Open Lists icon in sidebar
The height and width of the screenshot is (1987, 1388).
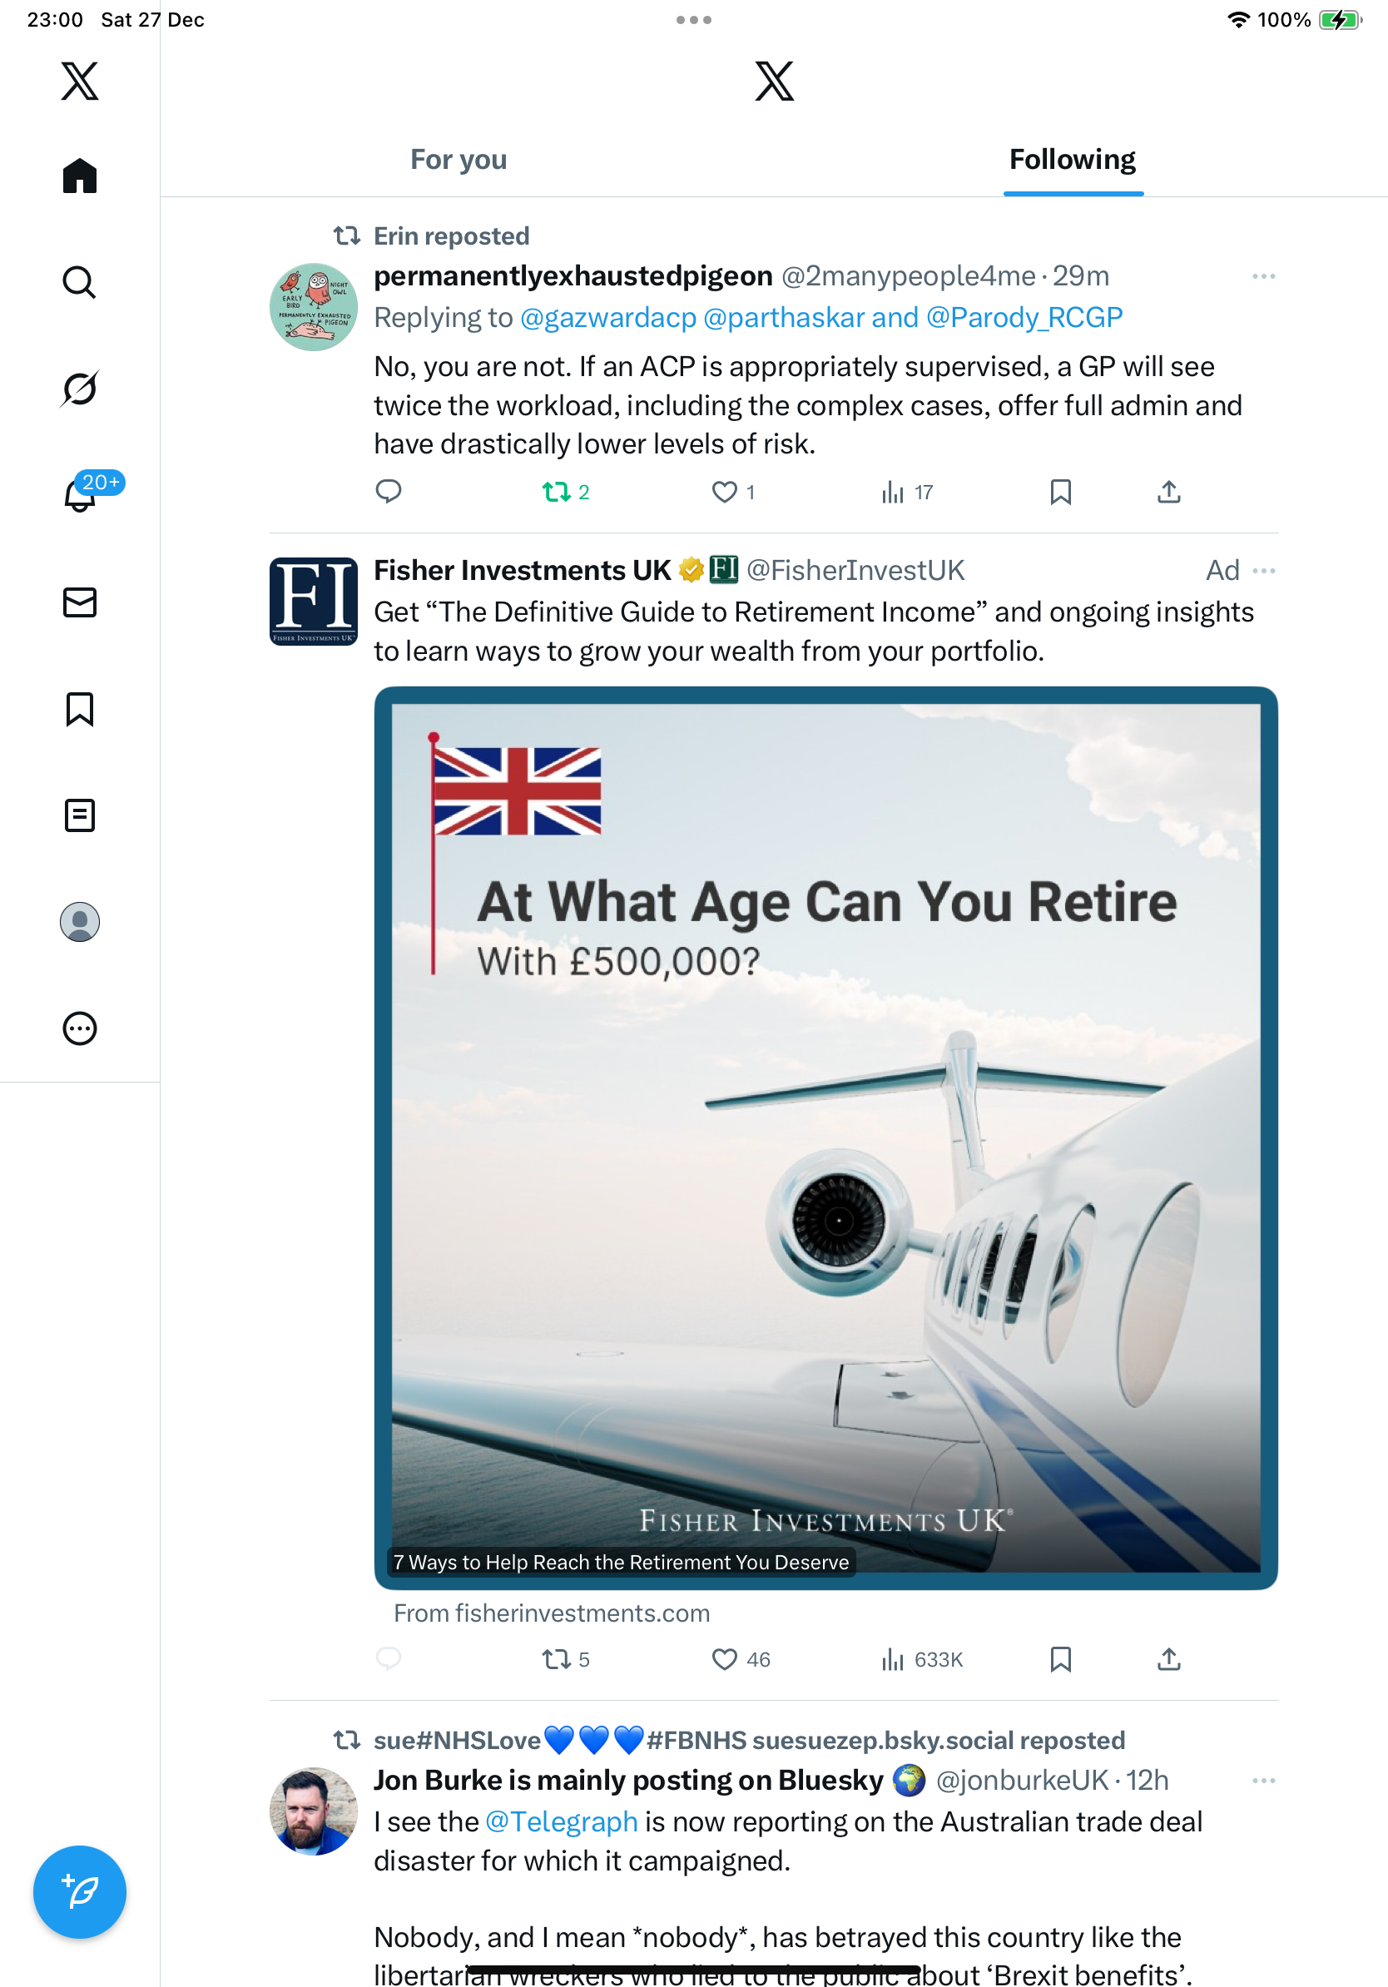point(80,815)
